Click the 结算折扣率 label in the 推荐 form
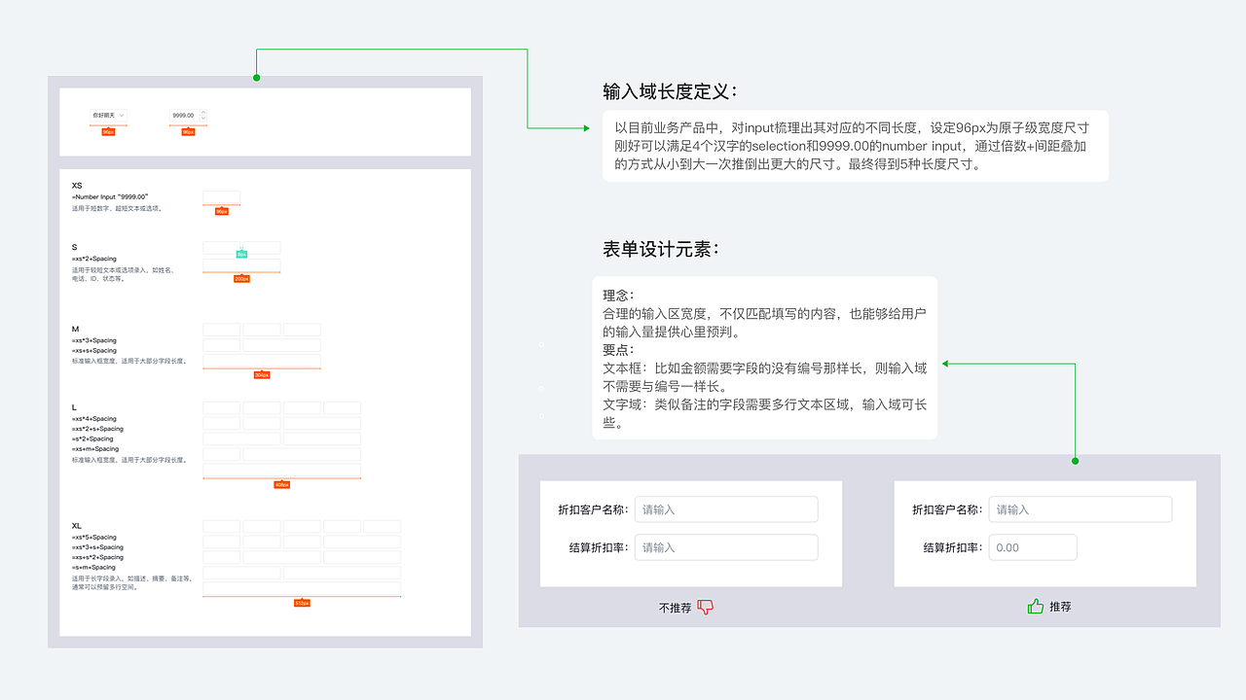The width and height of the screenshot is (1246, 700). point(952,547)
